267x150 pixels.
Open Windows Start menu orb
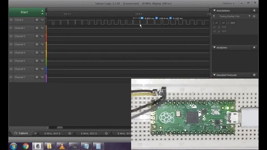pos(13,146)
